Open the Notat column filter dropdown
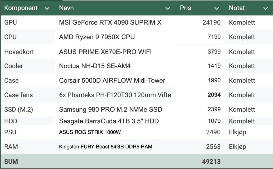The width and height of the screenshot is (273, 169). click(x=266, y=9)
